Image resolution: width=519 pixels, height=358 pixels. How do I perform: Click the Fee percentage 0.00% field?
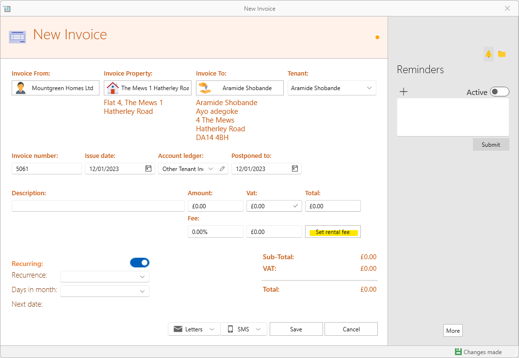[x=215, y=232]
